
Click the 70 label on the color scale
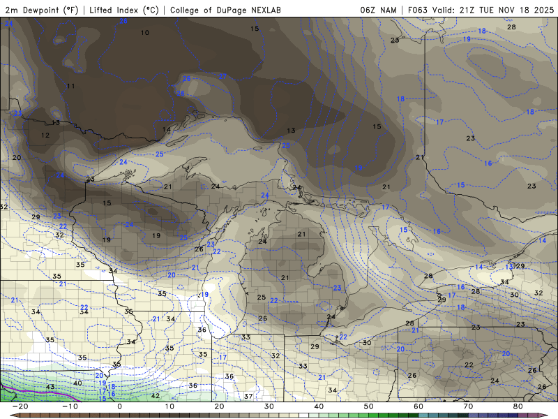pos(468,406)
